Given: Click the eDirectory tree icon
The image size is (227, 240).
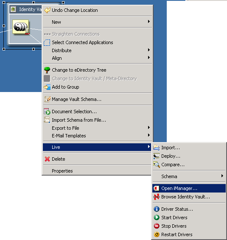Looking at the screenshot, I should pyautogui.click(x=47, y=70).
